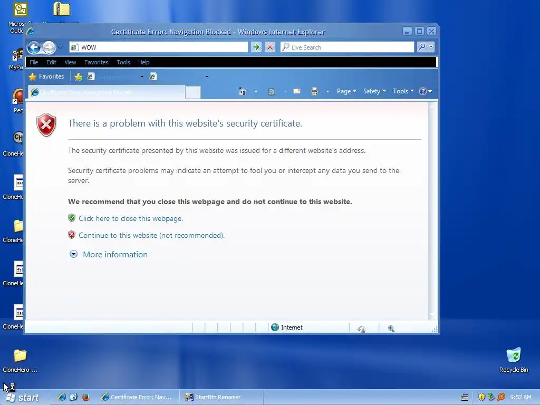Open the Tools menu in menu bar
This screenshot has width=540, height=405.
(x=123, y=62)
